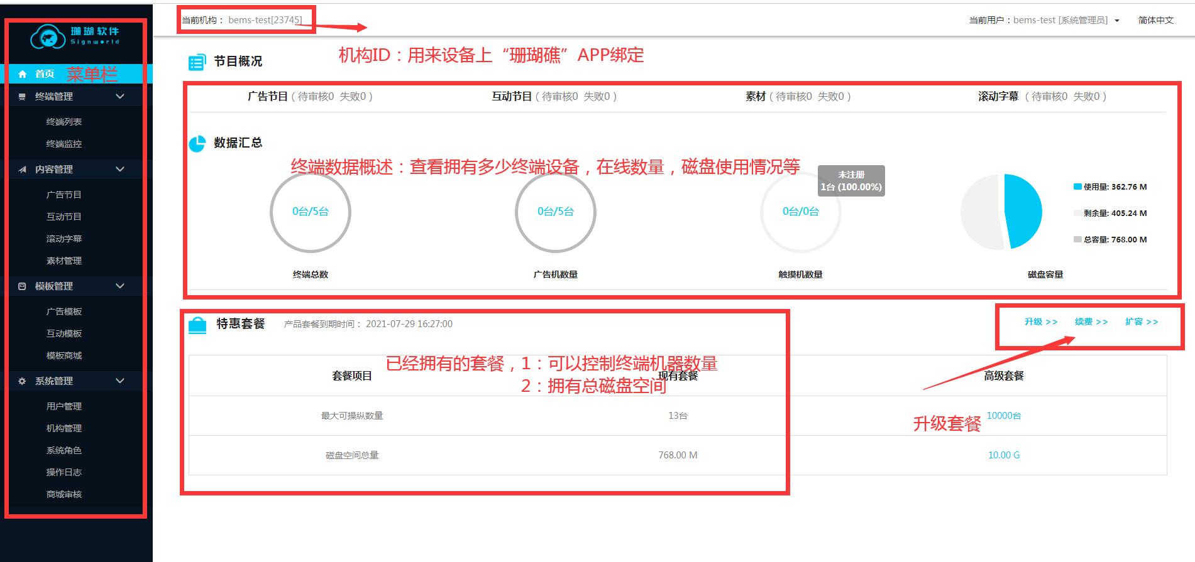Viewport: 1195px width, 562px height.
Task: Click the blue 使用量 legend swatch
Action: click(x=1077, y=187)
